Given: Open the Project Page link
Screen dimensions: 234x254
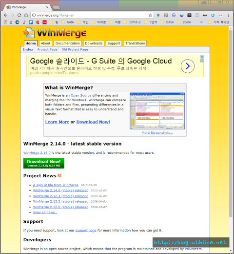Looking at the screenshot, I should [x=47, y=49].
